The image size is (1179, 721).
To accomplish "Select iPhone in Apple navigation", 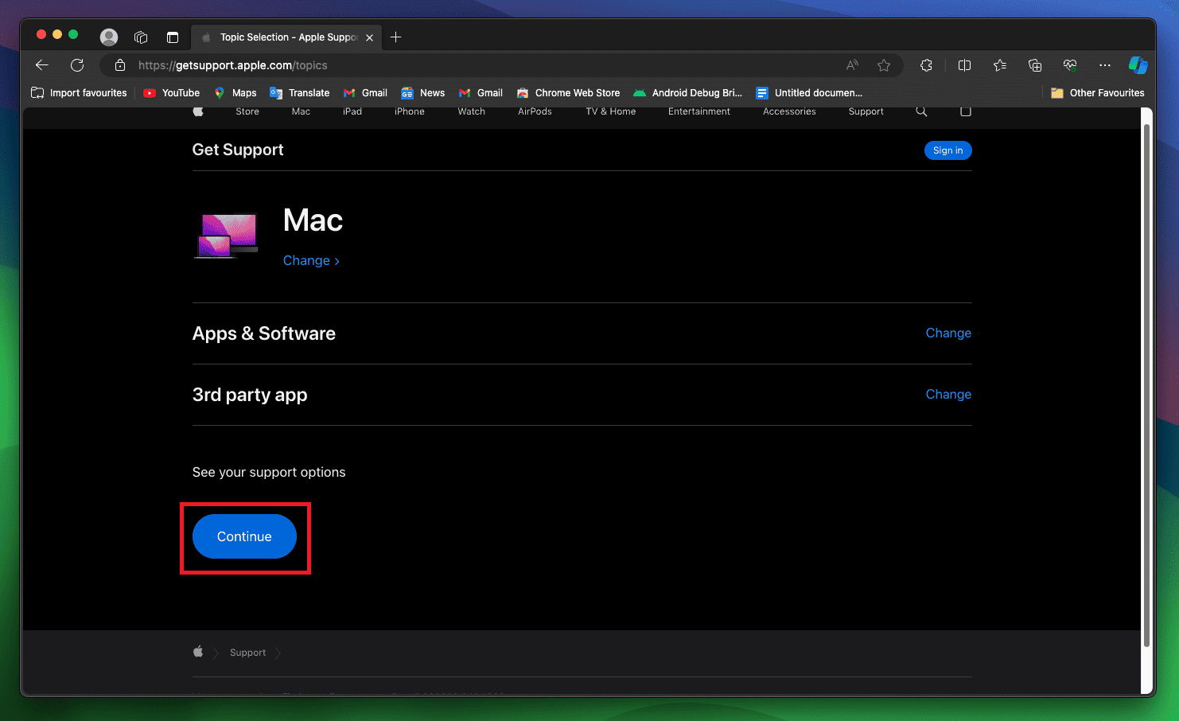I will pyautogui.click(x=410, y=111).
